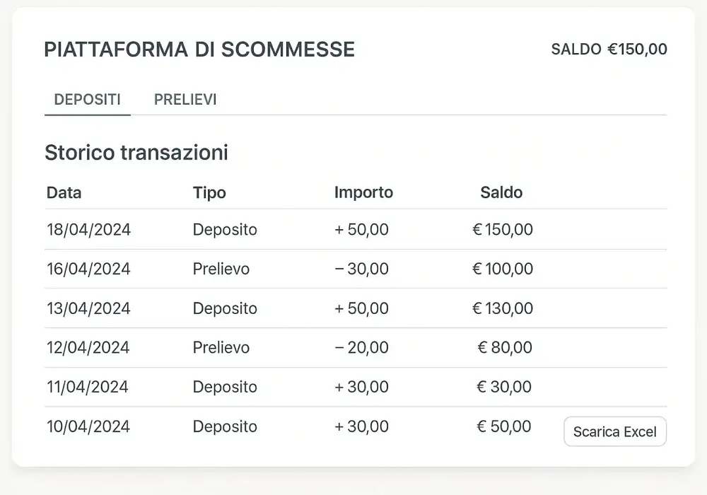707x495 pixels.
Task: Switch to the DEPOSITI tab
Action: [87, 100]
